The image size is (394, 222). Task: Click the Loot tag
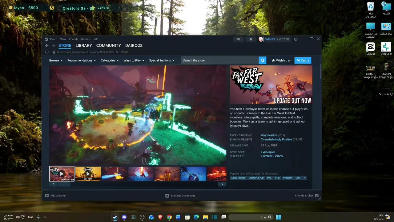coord(298,178)
